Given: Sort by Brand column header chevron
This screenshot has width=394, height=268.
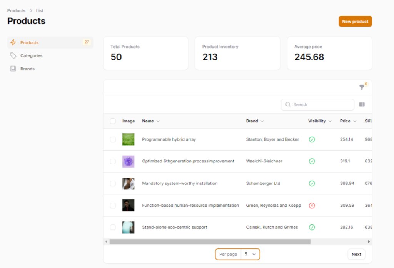Looking at the screenshot, I should click(262, 121).
